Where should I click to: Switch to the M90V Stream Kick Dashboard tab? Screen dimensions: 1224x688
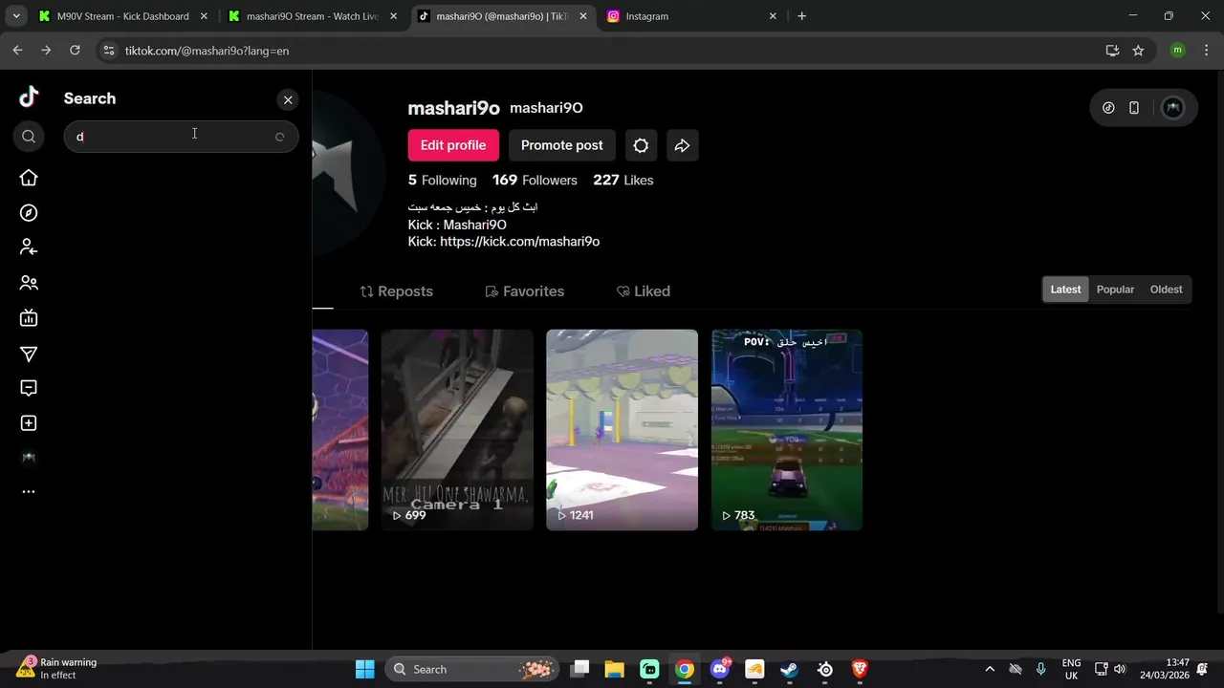tap(121, 16)
